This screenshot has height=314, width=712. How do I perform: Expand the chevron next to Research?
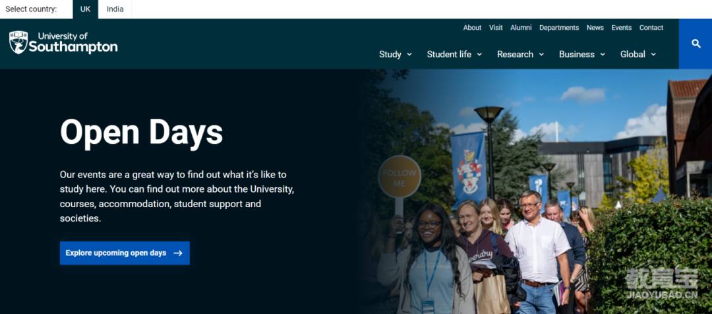click(x=541, y=55)
